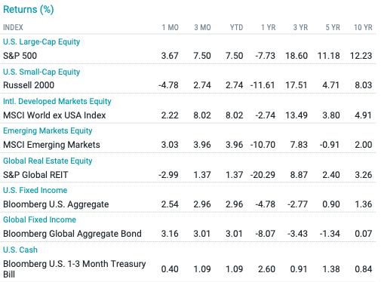Open the U.S. Fixed Income link

[35, 190]
